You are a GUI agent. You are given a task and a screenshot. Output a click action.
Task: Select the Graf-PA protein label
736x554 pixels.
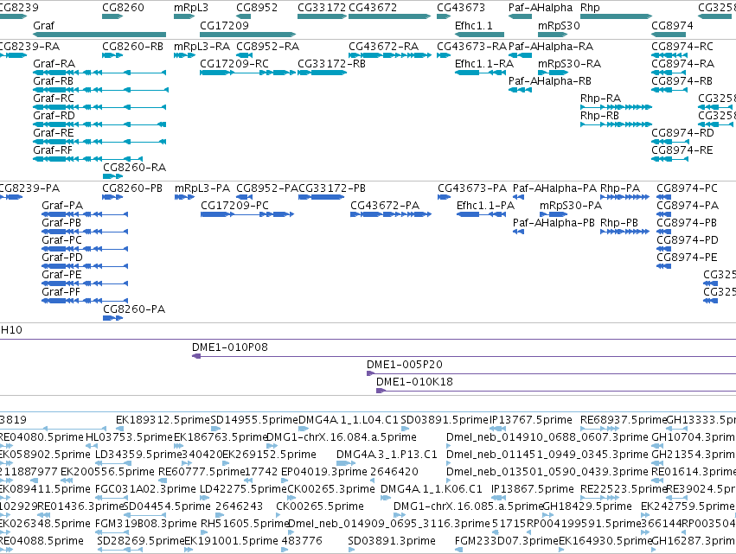(62, 206)
